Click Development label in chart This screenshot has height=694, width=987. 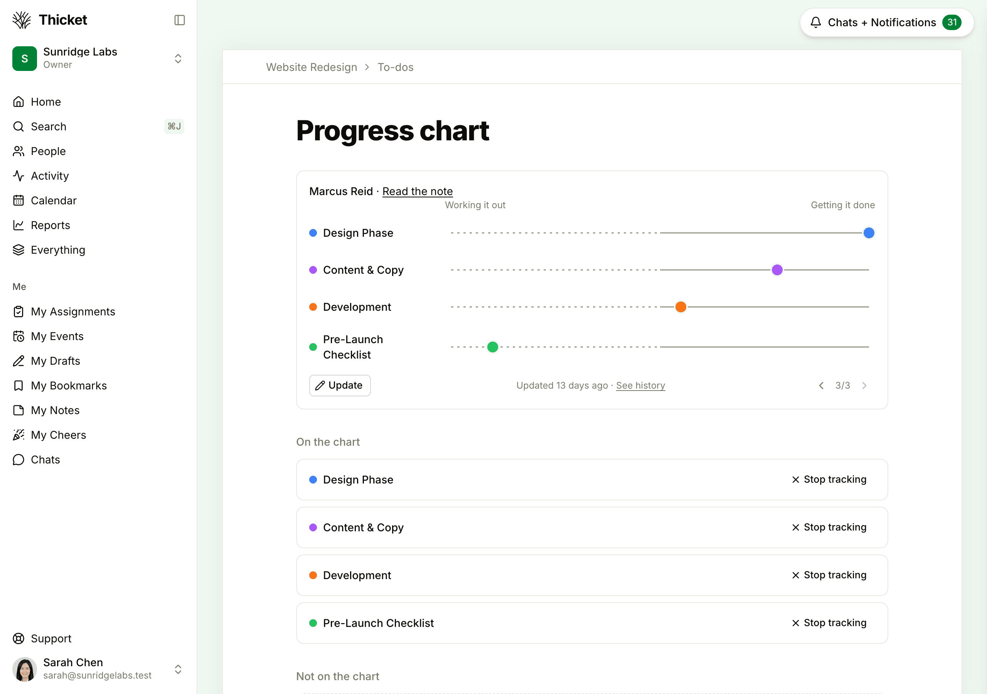click(357, 307)
